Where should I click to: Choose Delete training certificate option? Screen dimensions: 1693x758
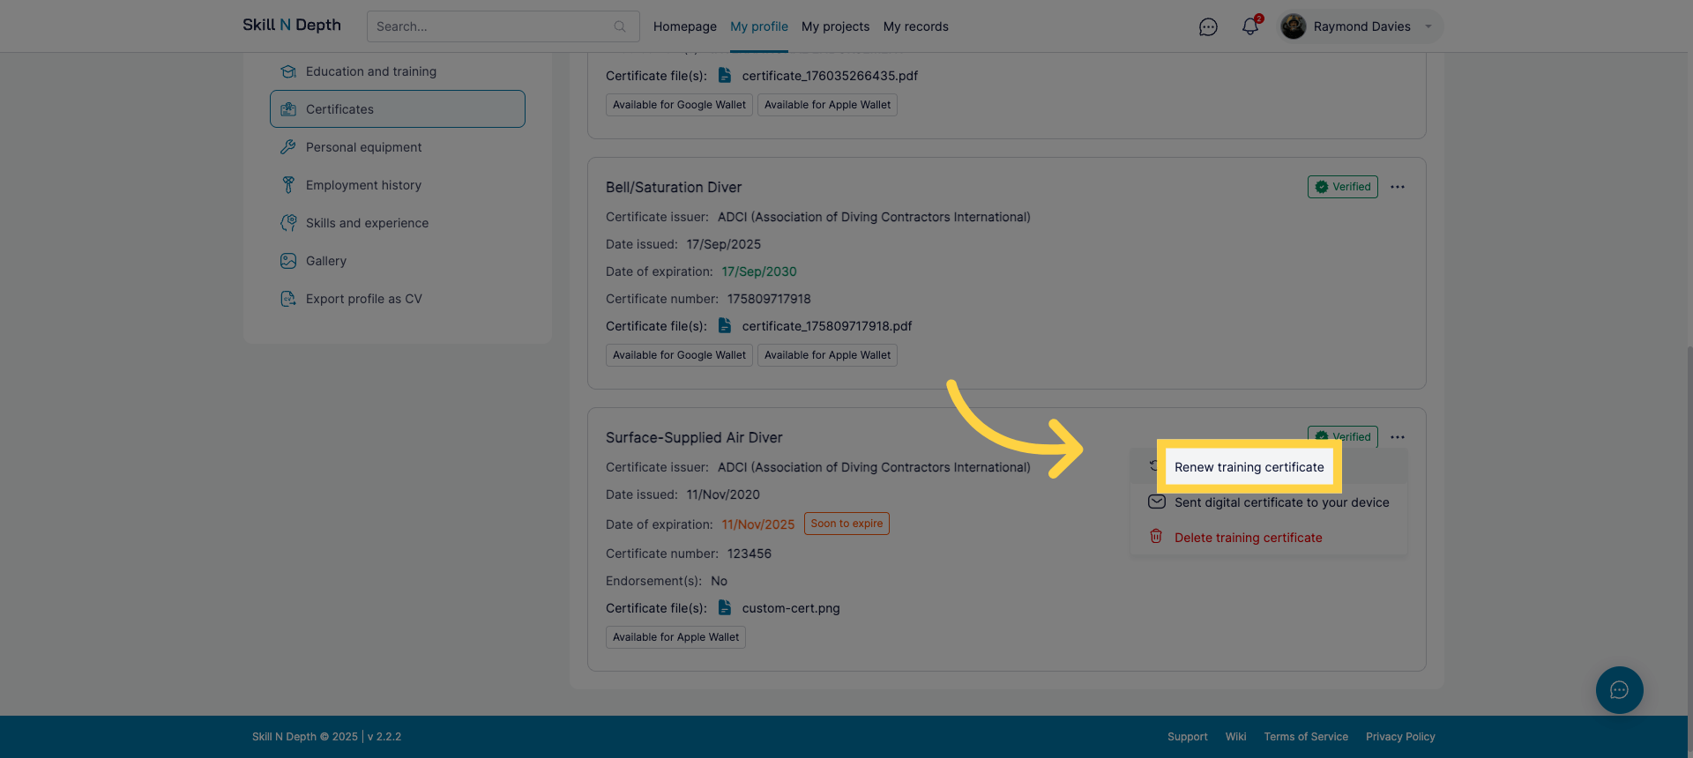[x=1248, y=538]
